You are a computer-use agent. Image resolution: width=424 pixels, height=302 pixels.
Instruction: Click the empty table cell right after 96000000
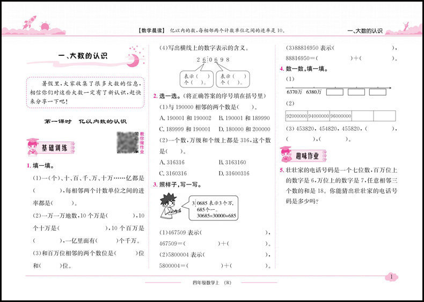363,116
